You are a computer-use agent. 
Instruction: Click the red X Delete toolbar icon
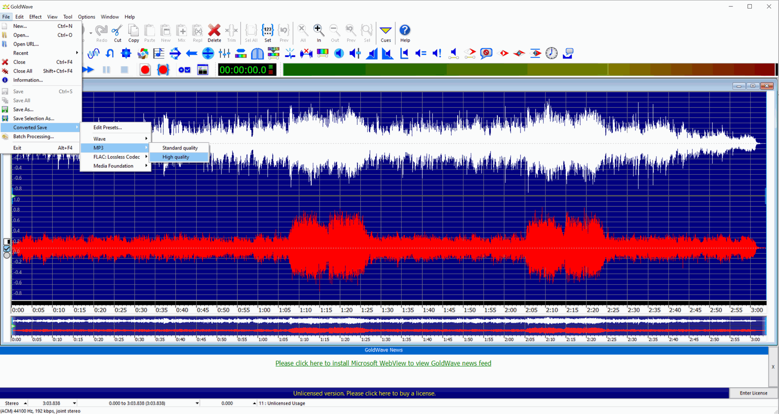coord(214,33)
